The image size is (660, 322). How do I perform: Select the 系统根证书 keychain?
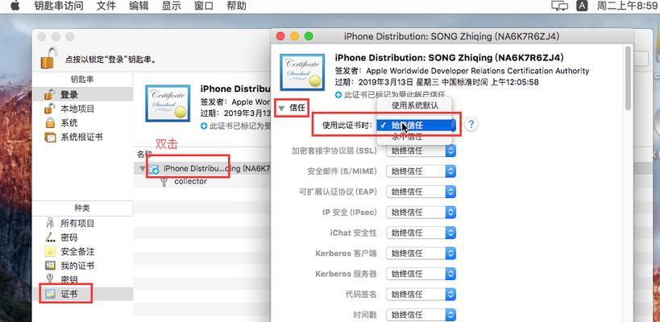82,137
